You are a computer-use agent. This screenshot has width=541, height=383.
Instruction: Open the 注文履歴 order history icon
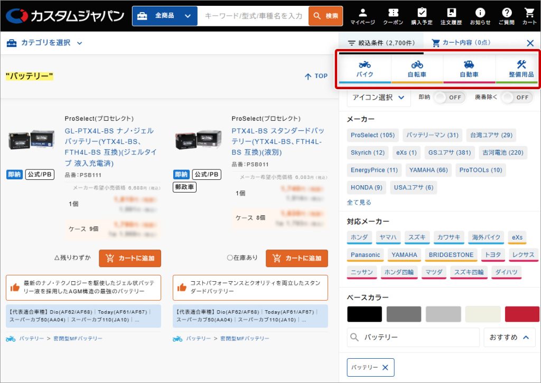(x=451, y=16)
